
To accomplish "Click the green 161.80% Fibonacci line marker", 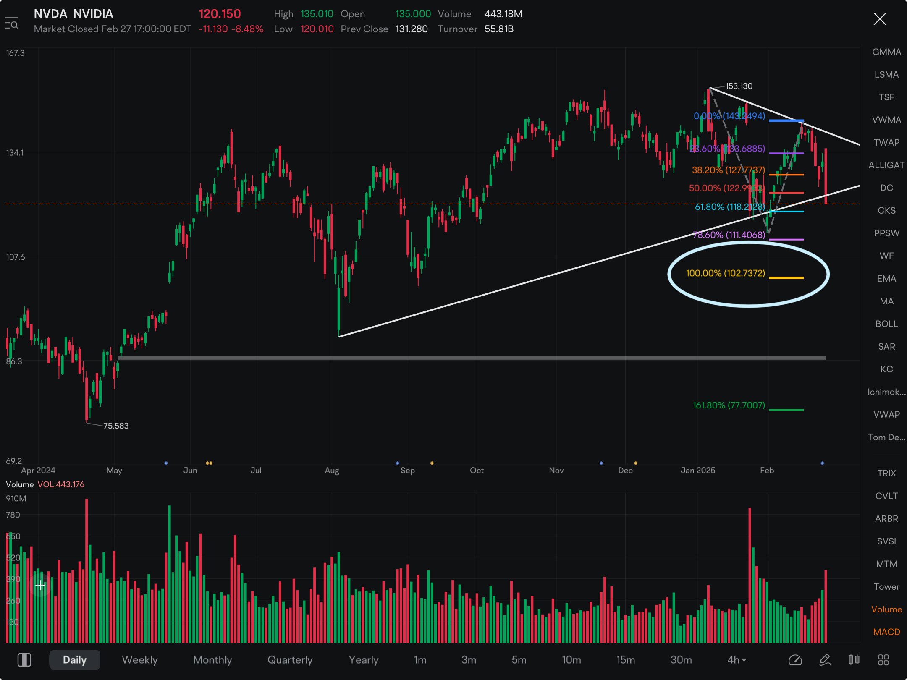I will tap(786, 410).
